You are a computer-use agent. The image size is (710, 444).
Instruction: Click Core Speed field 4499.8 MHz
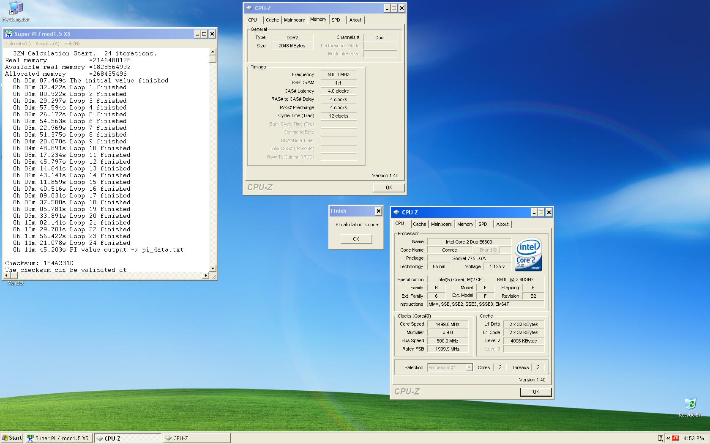[x=448, y=324]
